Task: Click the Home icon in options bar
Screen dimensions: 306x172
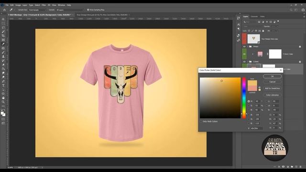Action: [4, 10]
